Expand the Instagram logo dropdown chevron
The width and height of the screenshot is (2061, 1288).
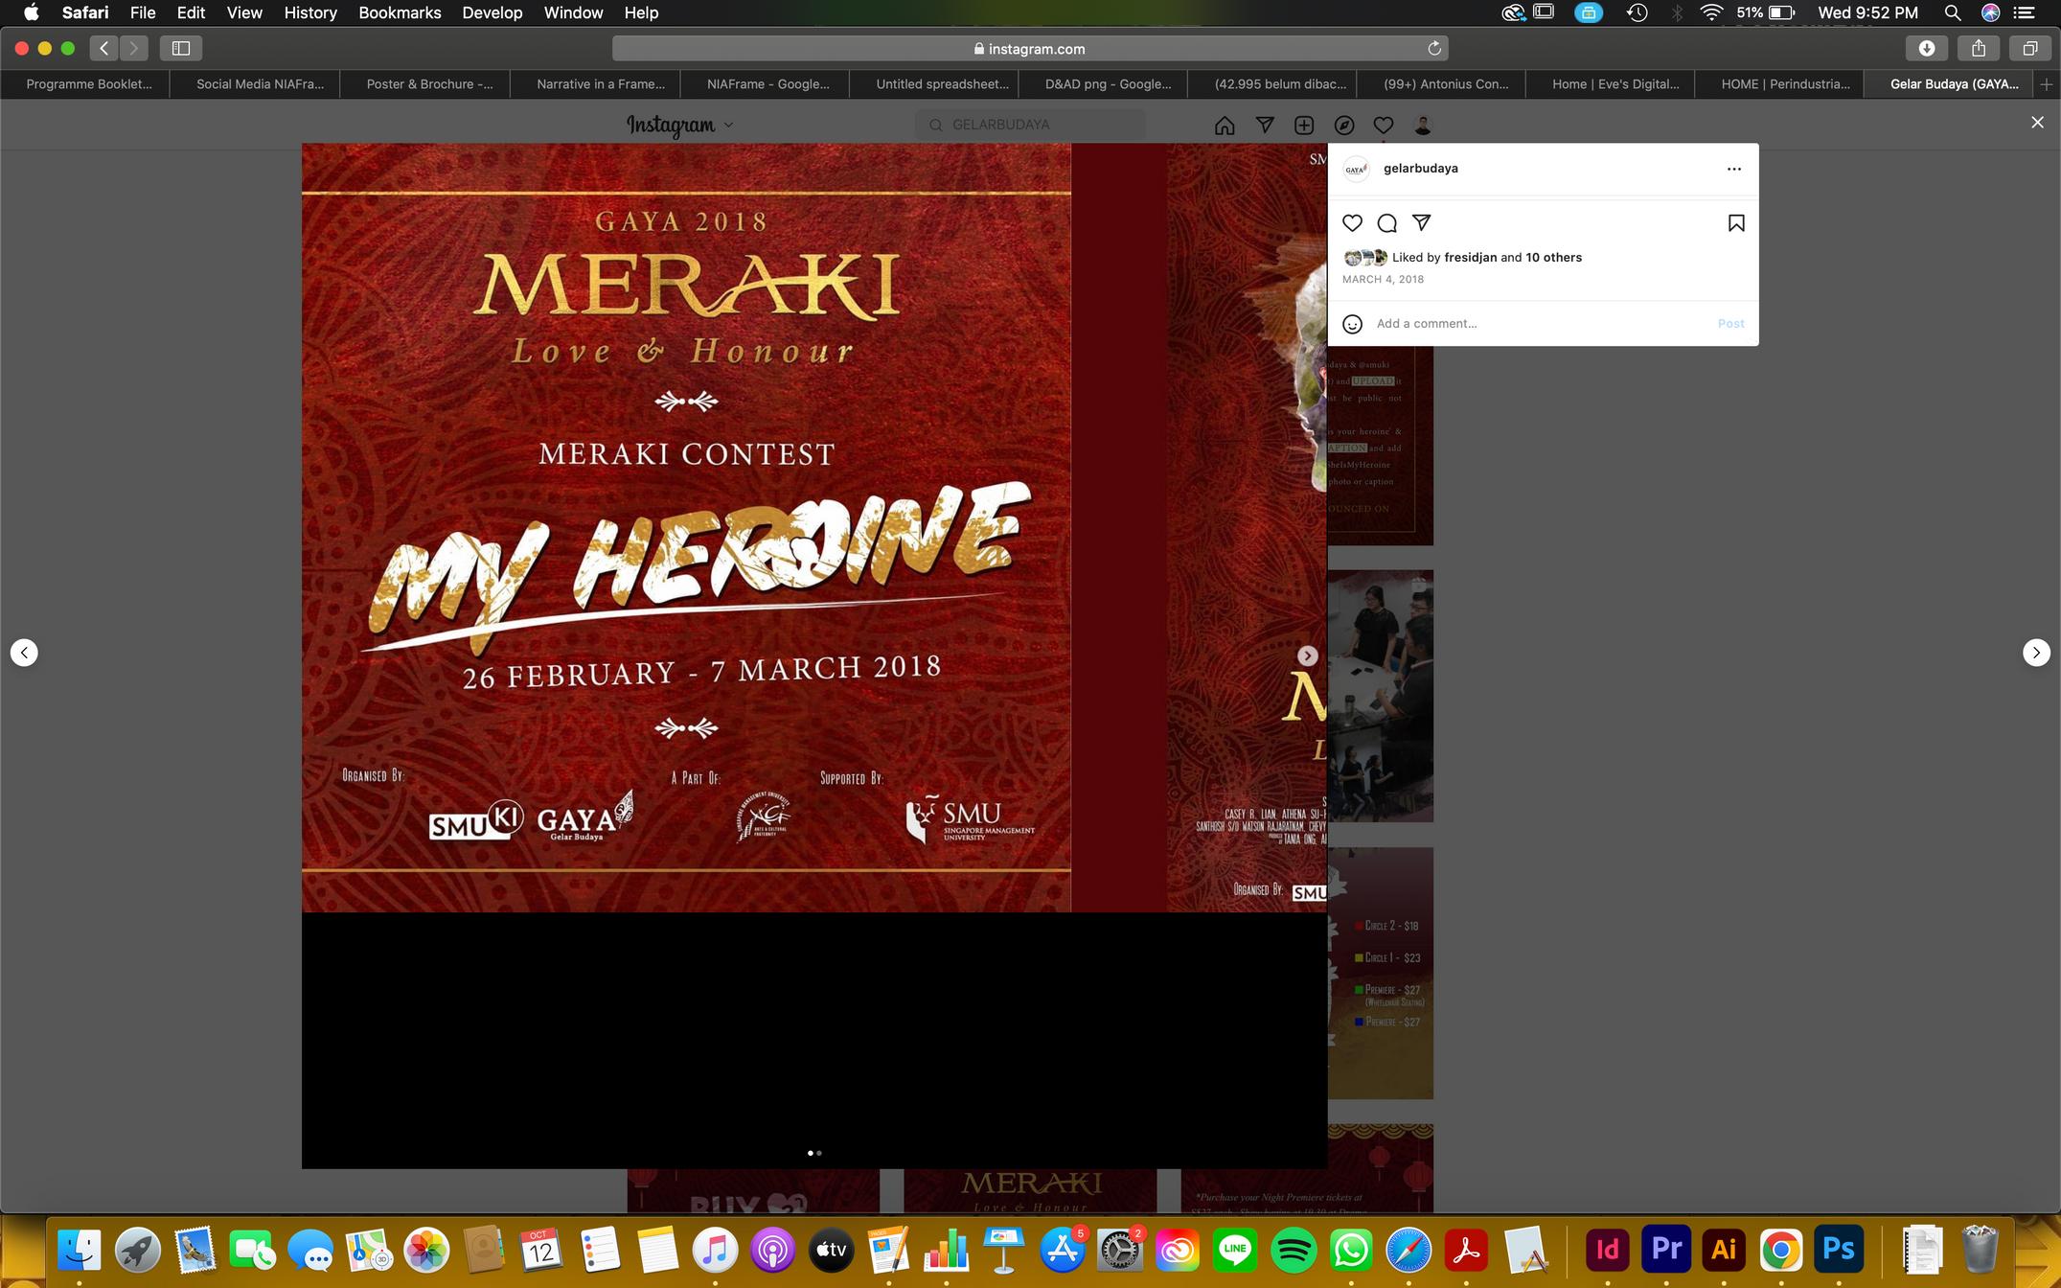pyautogui.click(x=729, y=126)
